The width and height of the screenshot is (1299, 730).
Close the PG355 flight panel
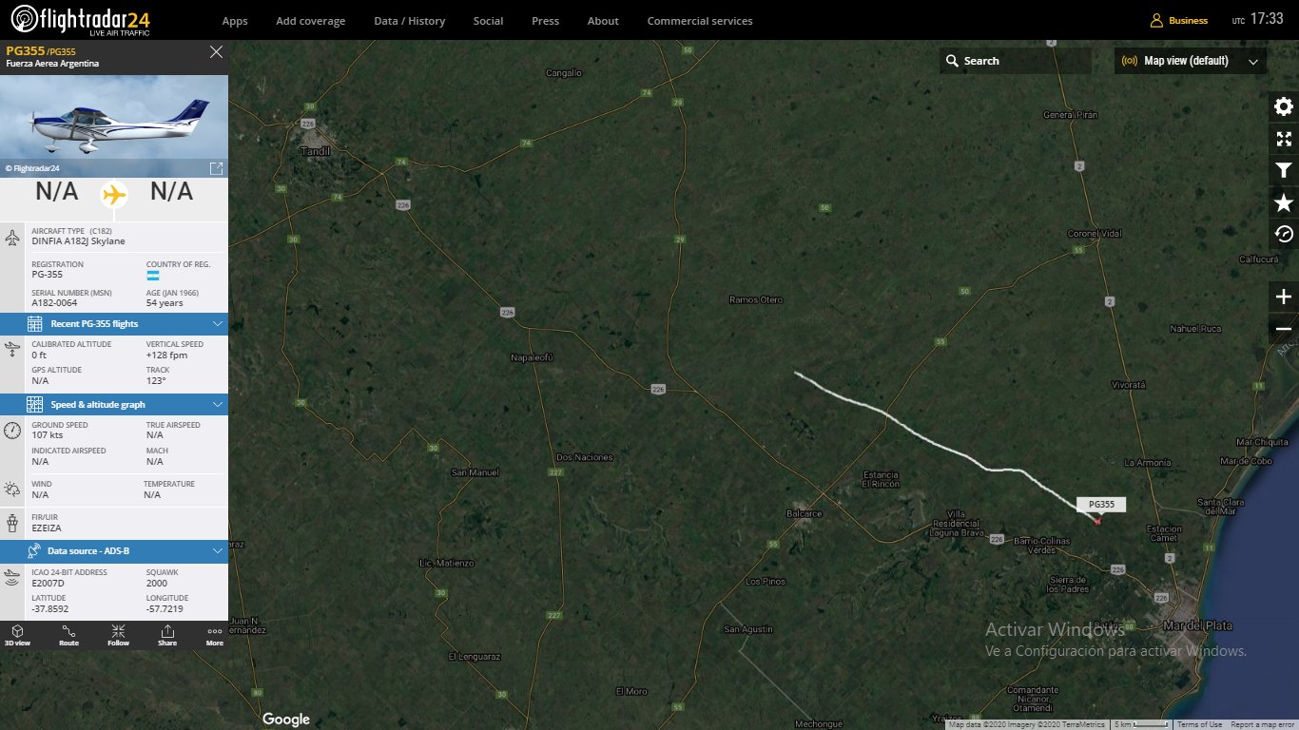(x=216, y=52)
